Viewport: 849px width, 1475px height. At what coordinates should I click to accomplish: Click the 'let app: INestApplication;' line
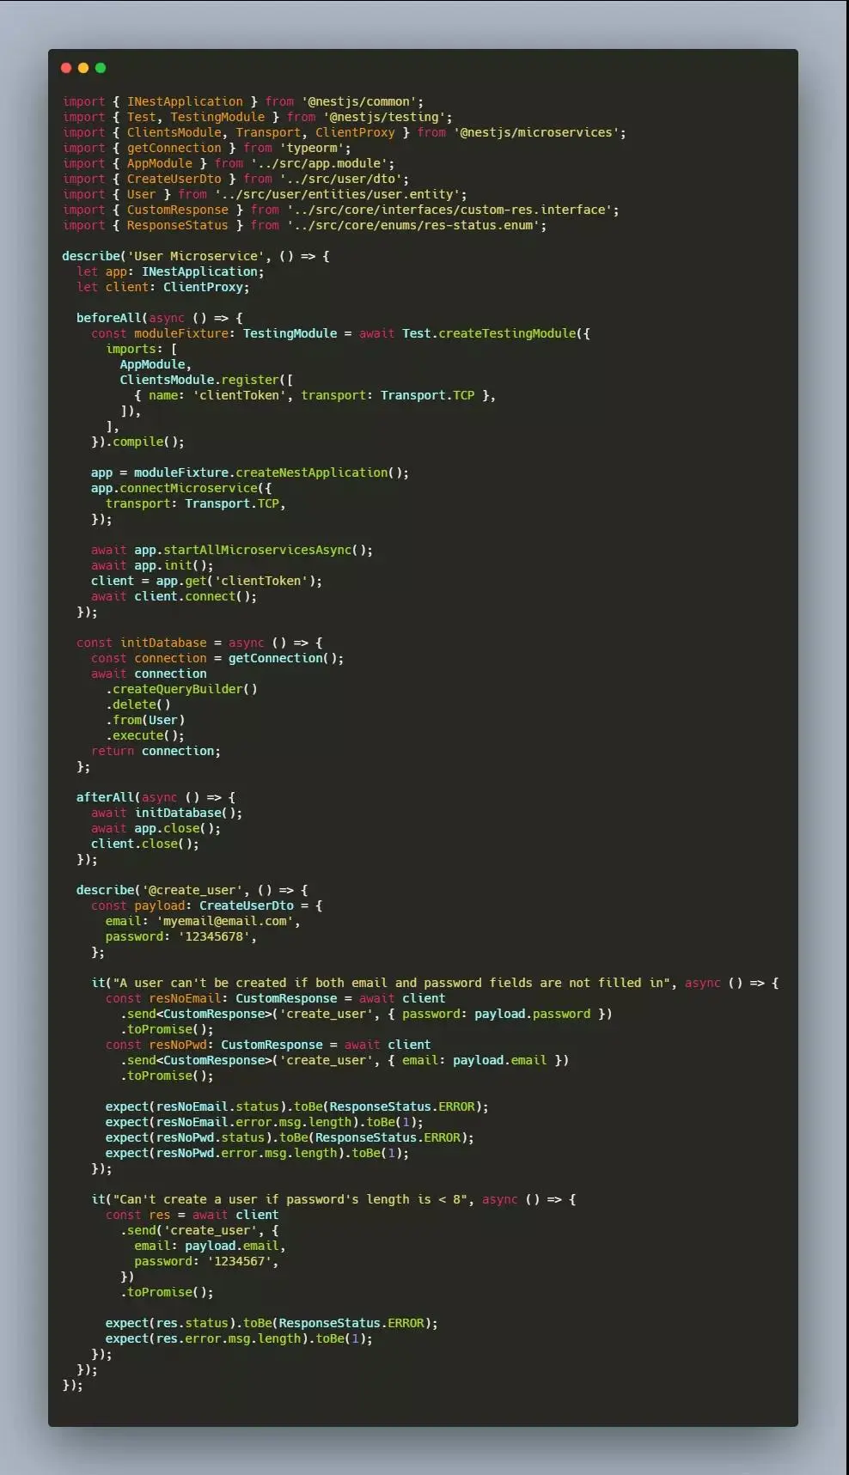[170, 271]
